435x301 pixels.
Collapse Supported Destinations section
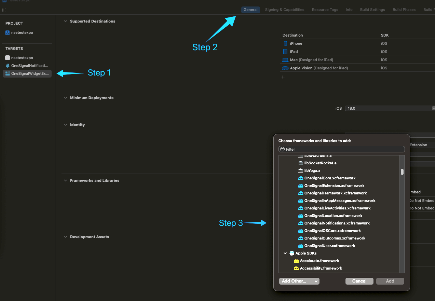[66, 21]
